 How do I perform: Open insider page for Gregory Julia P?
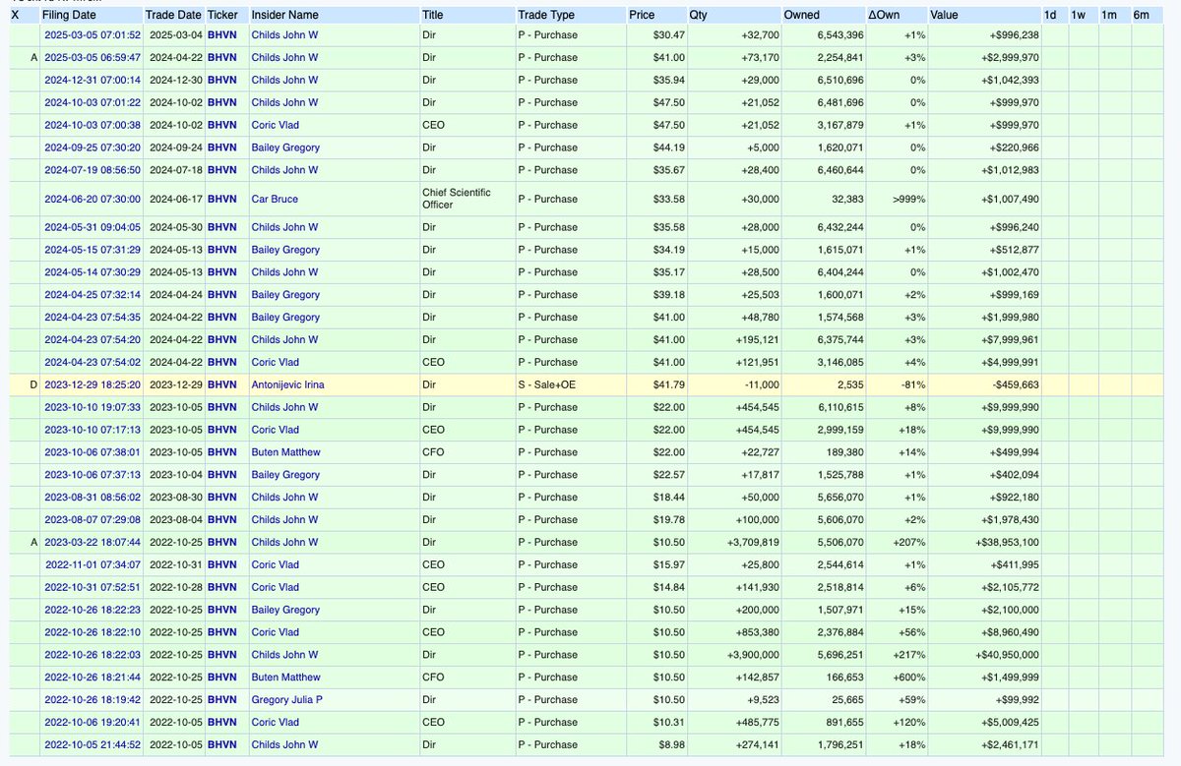pyautogui.click(x=286, y=700)
